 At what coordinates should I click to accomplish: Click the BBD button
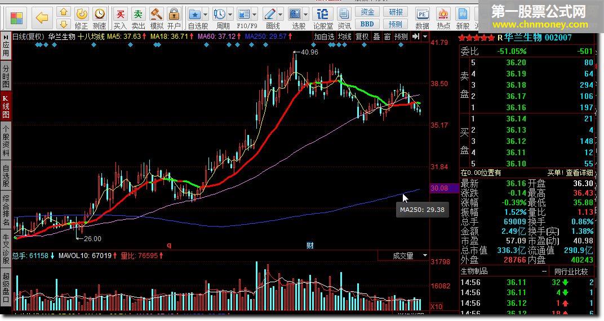pyautogui.click(x=367, y=24)
